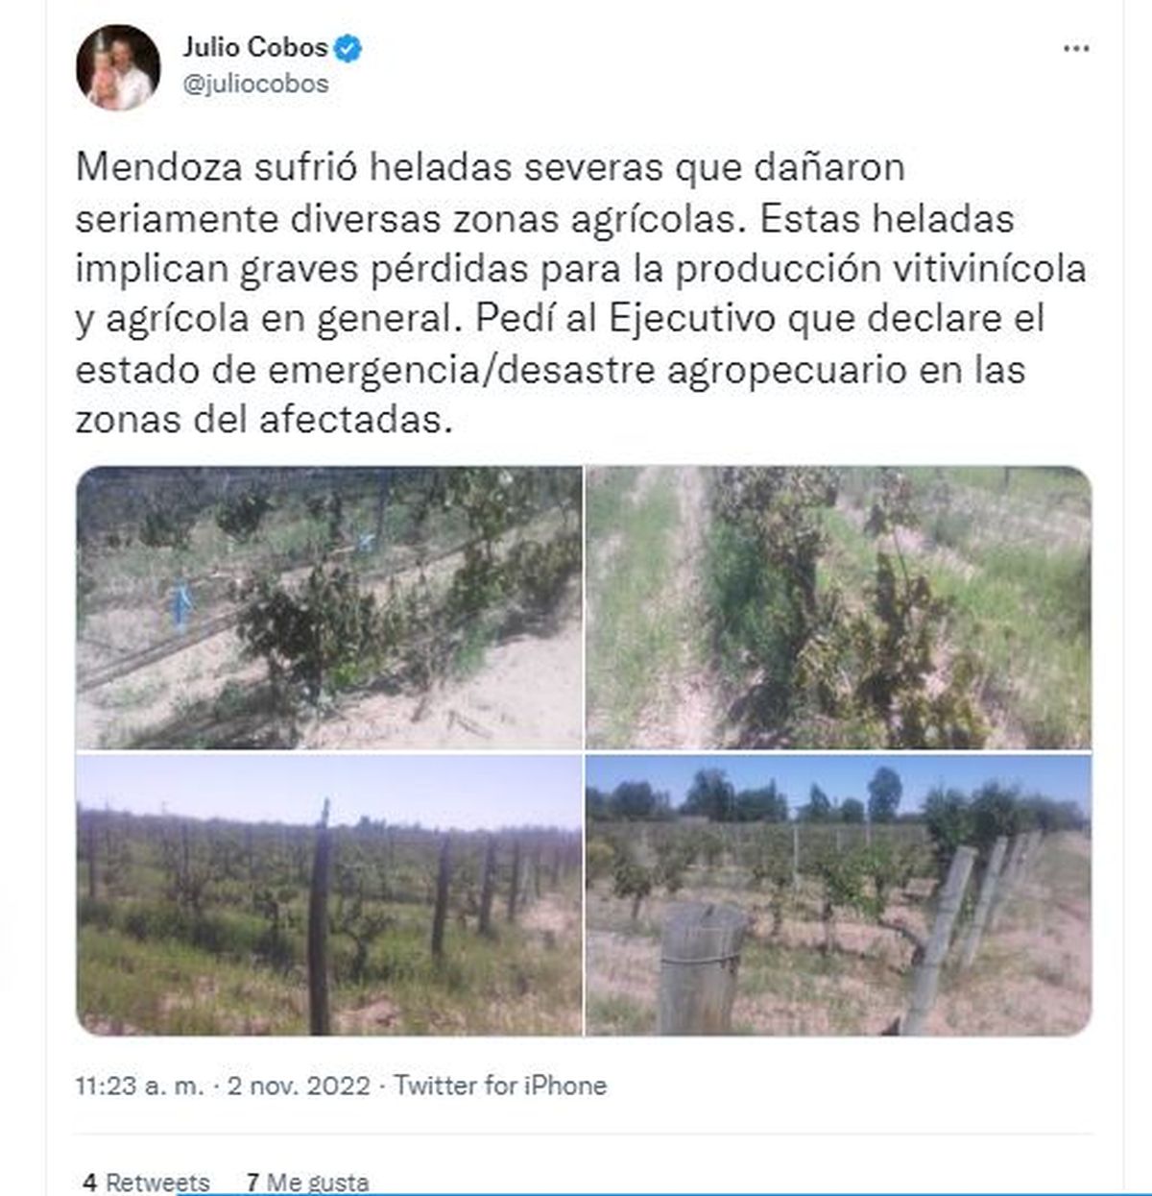Viewport: 1152px width, 1196px height.
Task: Open Julio Cobos profile picture
Action: point(118,67)
